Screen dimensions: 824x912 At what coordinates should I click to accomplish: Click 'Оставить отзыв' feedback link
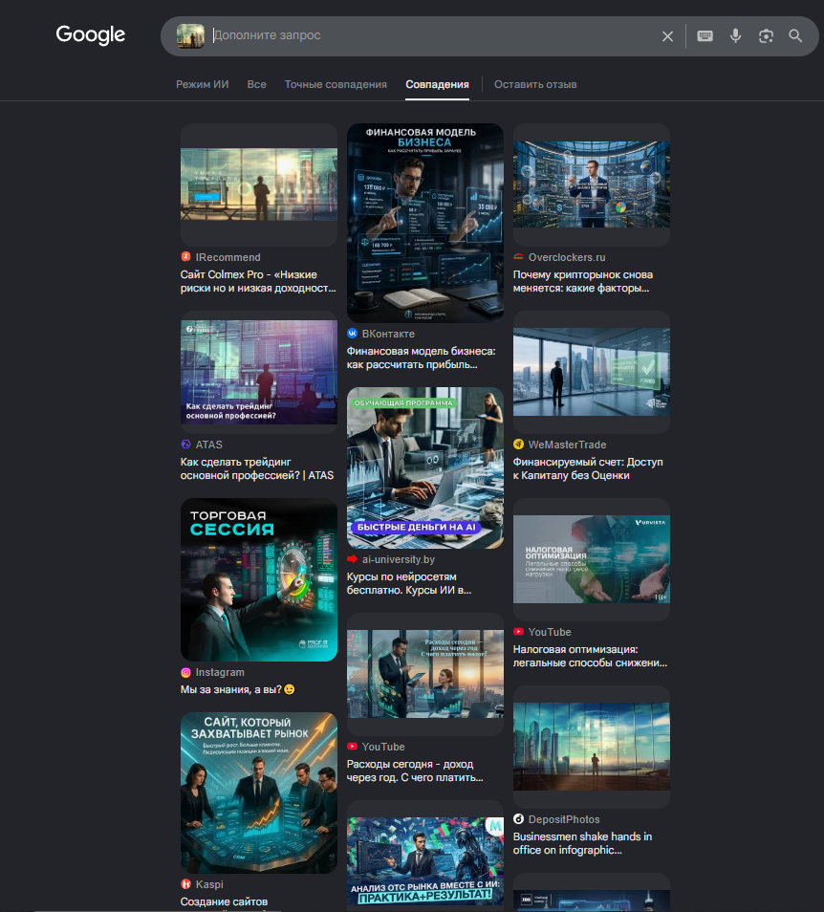tap(535, 84)
